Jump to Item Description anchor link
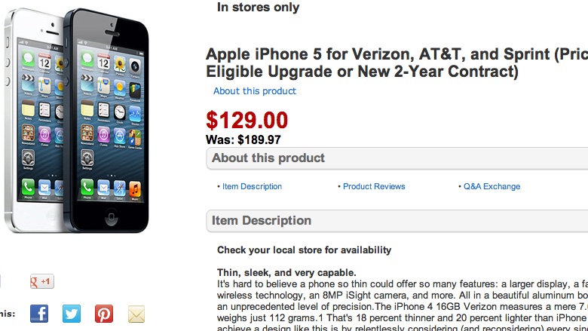The height and width of the screenshot is (331, 588). click(252, 186)
